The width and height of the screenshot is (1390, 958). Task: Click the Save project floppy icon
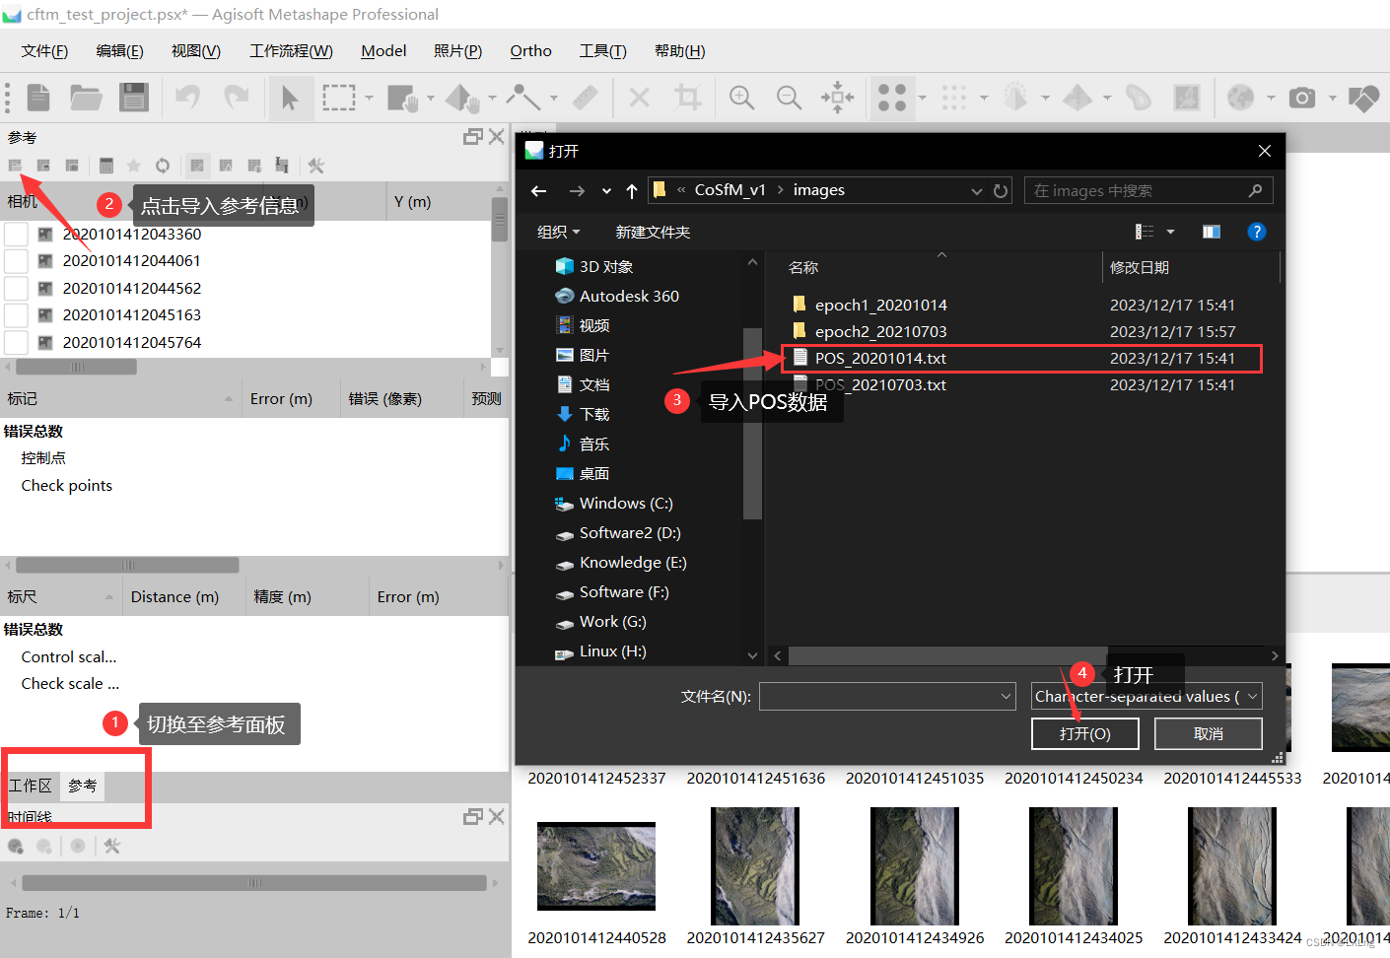133,98
